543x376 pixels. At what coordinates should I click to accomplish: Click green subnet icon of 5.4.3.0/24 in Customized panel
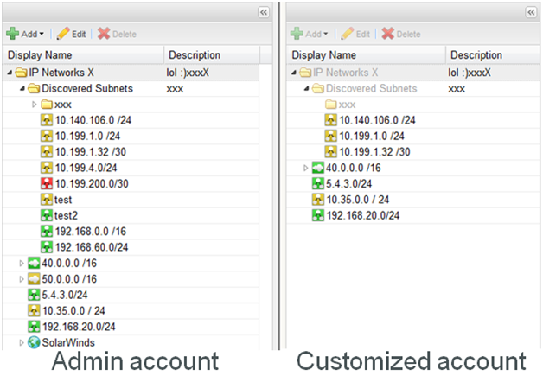pos(318,184)
